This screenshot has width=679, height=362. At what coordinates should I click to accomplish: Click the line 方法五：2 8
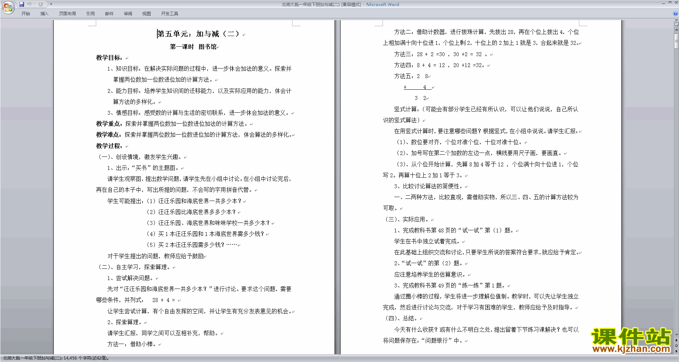tap(411, 76)
